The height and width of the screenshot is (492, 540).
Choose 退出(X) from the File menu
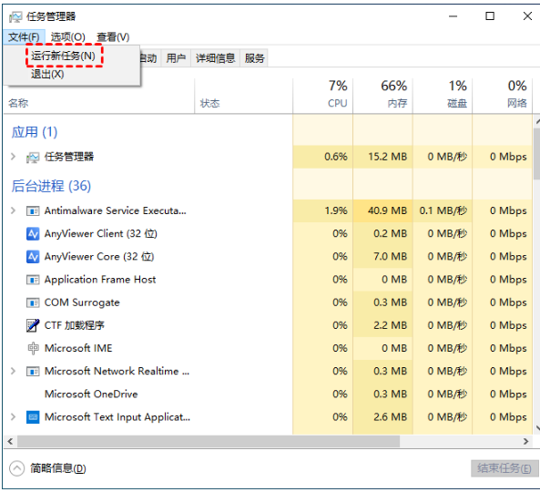click(47, 74)
